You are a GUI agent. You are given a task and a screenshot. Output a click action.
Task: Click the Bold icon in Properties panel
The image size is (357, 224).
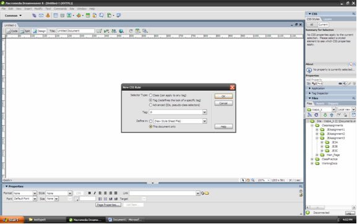90,193
